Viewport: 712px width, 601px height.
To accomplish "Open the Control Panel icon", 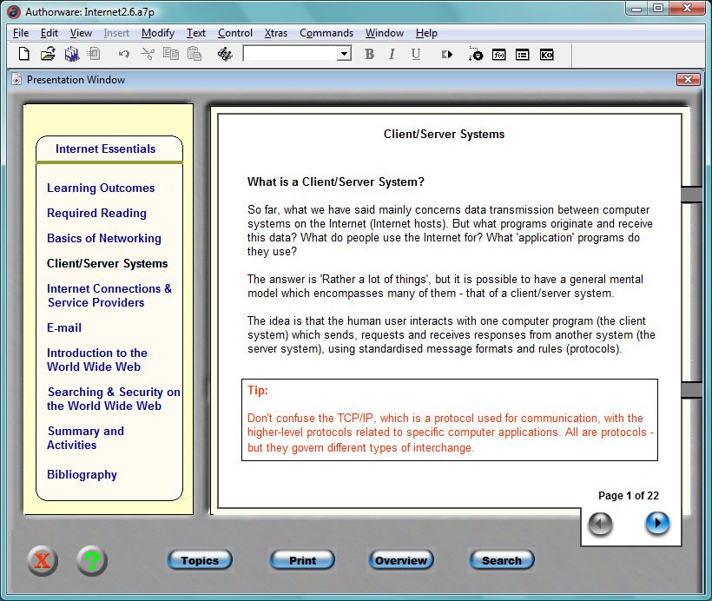I will [x=476, y=54].
